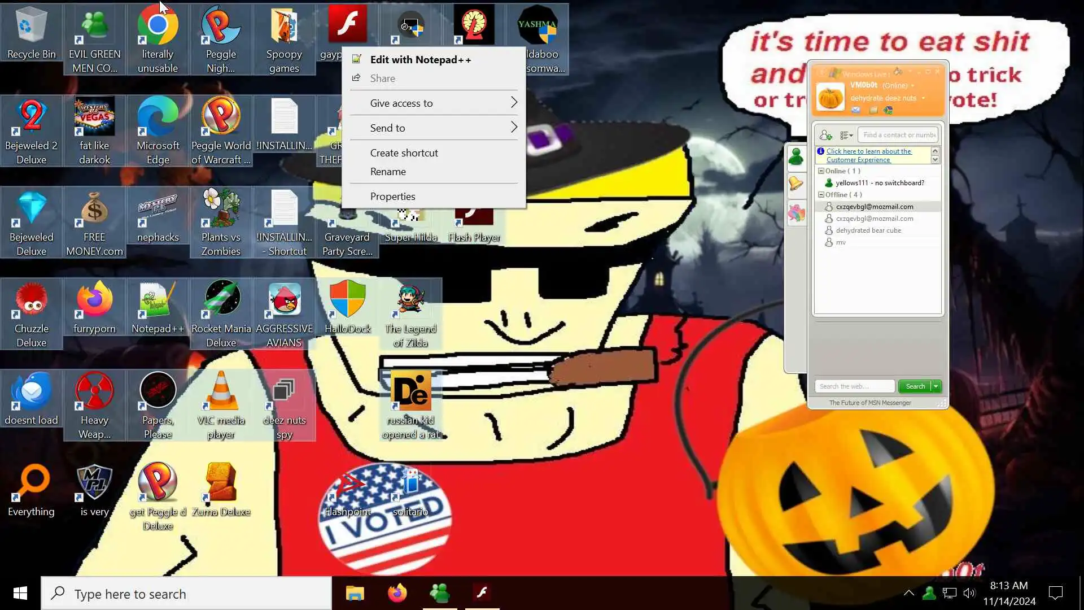The height and width of the screenshot is (610, 1084).
Task: Click the Add a contact icon
Action: [825, 135]
